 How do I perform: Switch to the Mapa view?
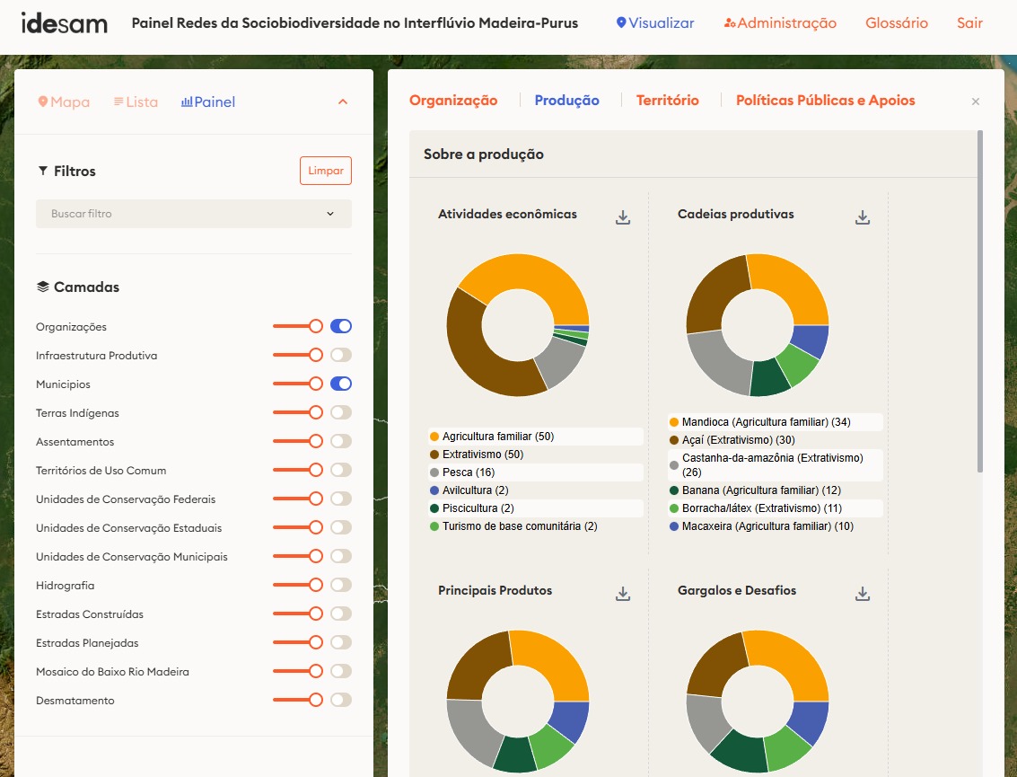(64, 102)
